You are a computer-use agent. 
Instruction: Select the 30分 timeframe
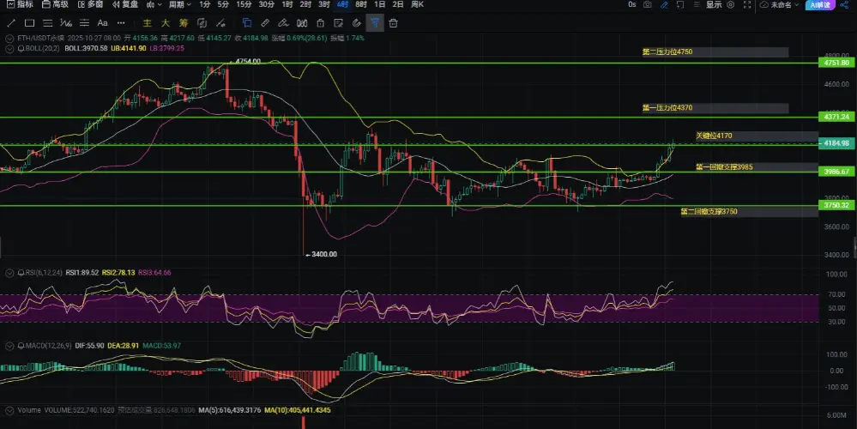(x=266, y=4)
